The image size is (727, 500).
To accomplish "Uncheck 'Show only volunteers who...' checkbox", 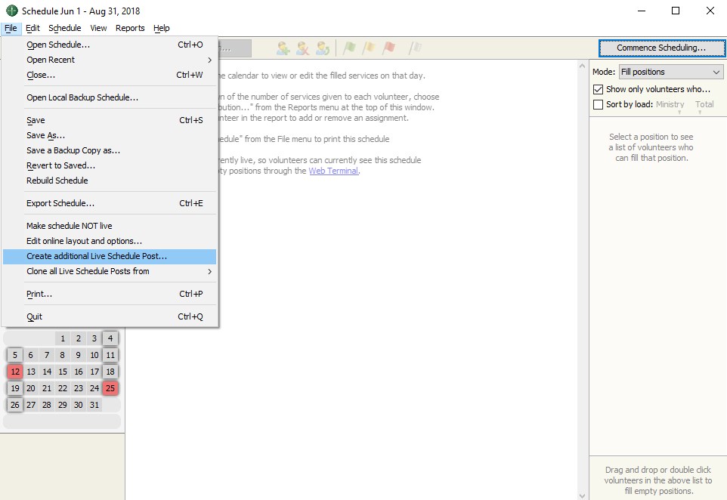I will (599, 89).
